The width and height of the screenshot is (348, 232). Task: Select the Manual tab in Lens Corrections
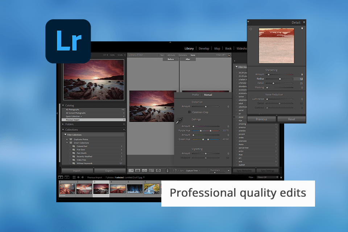click(208, 95)
